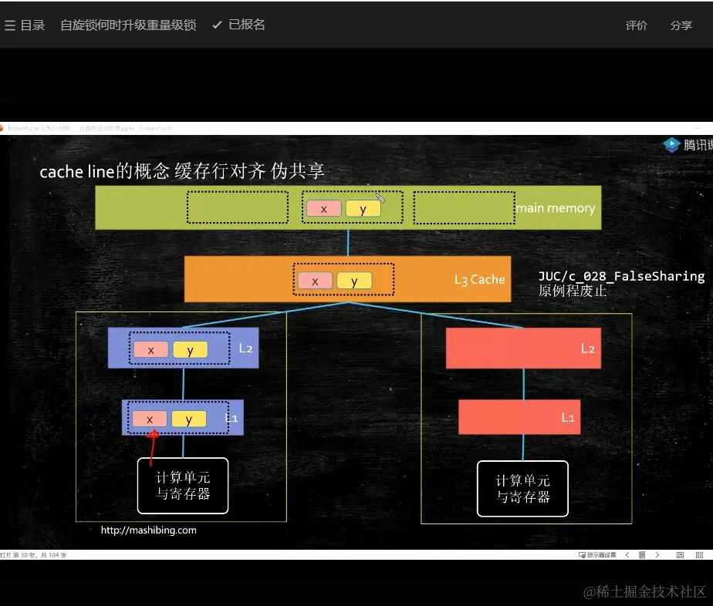Screen dimensions: 713x606
Task: Click the y block in main memory
Action: (363, 209)
